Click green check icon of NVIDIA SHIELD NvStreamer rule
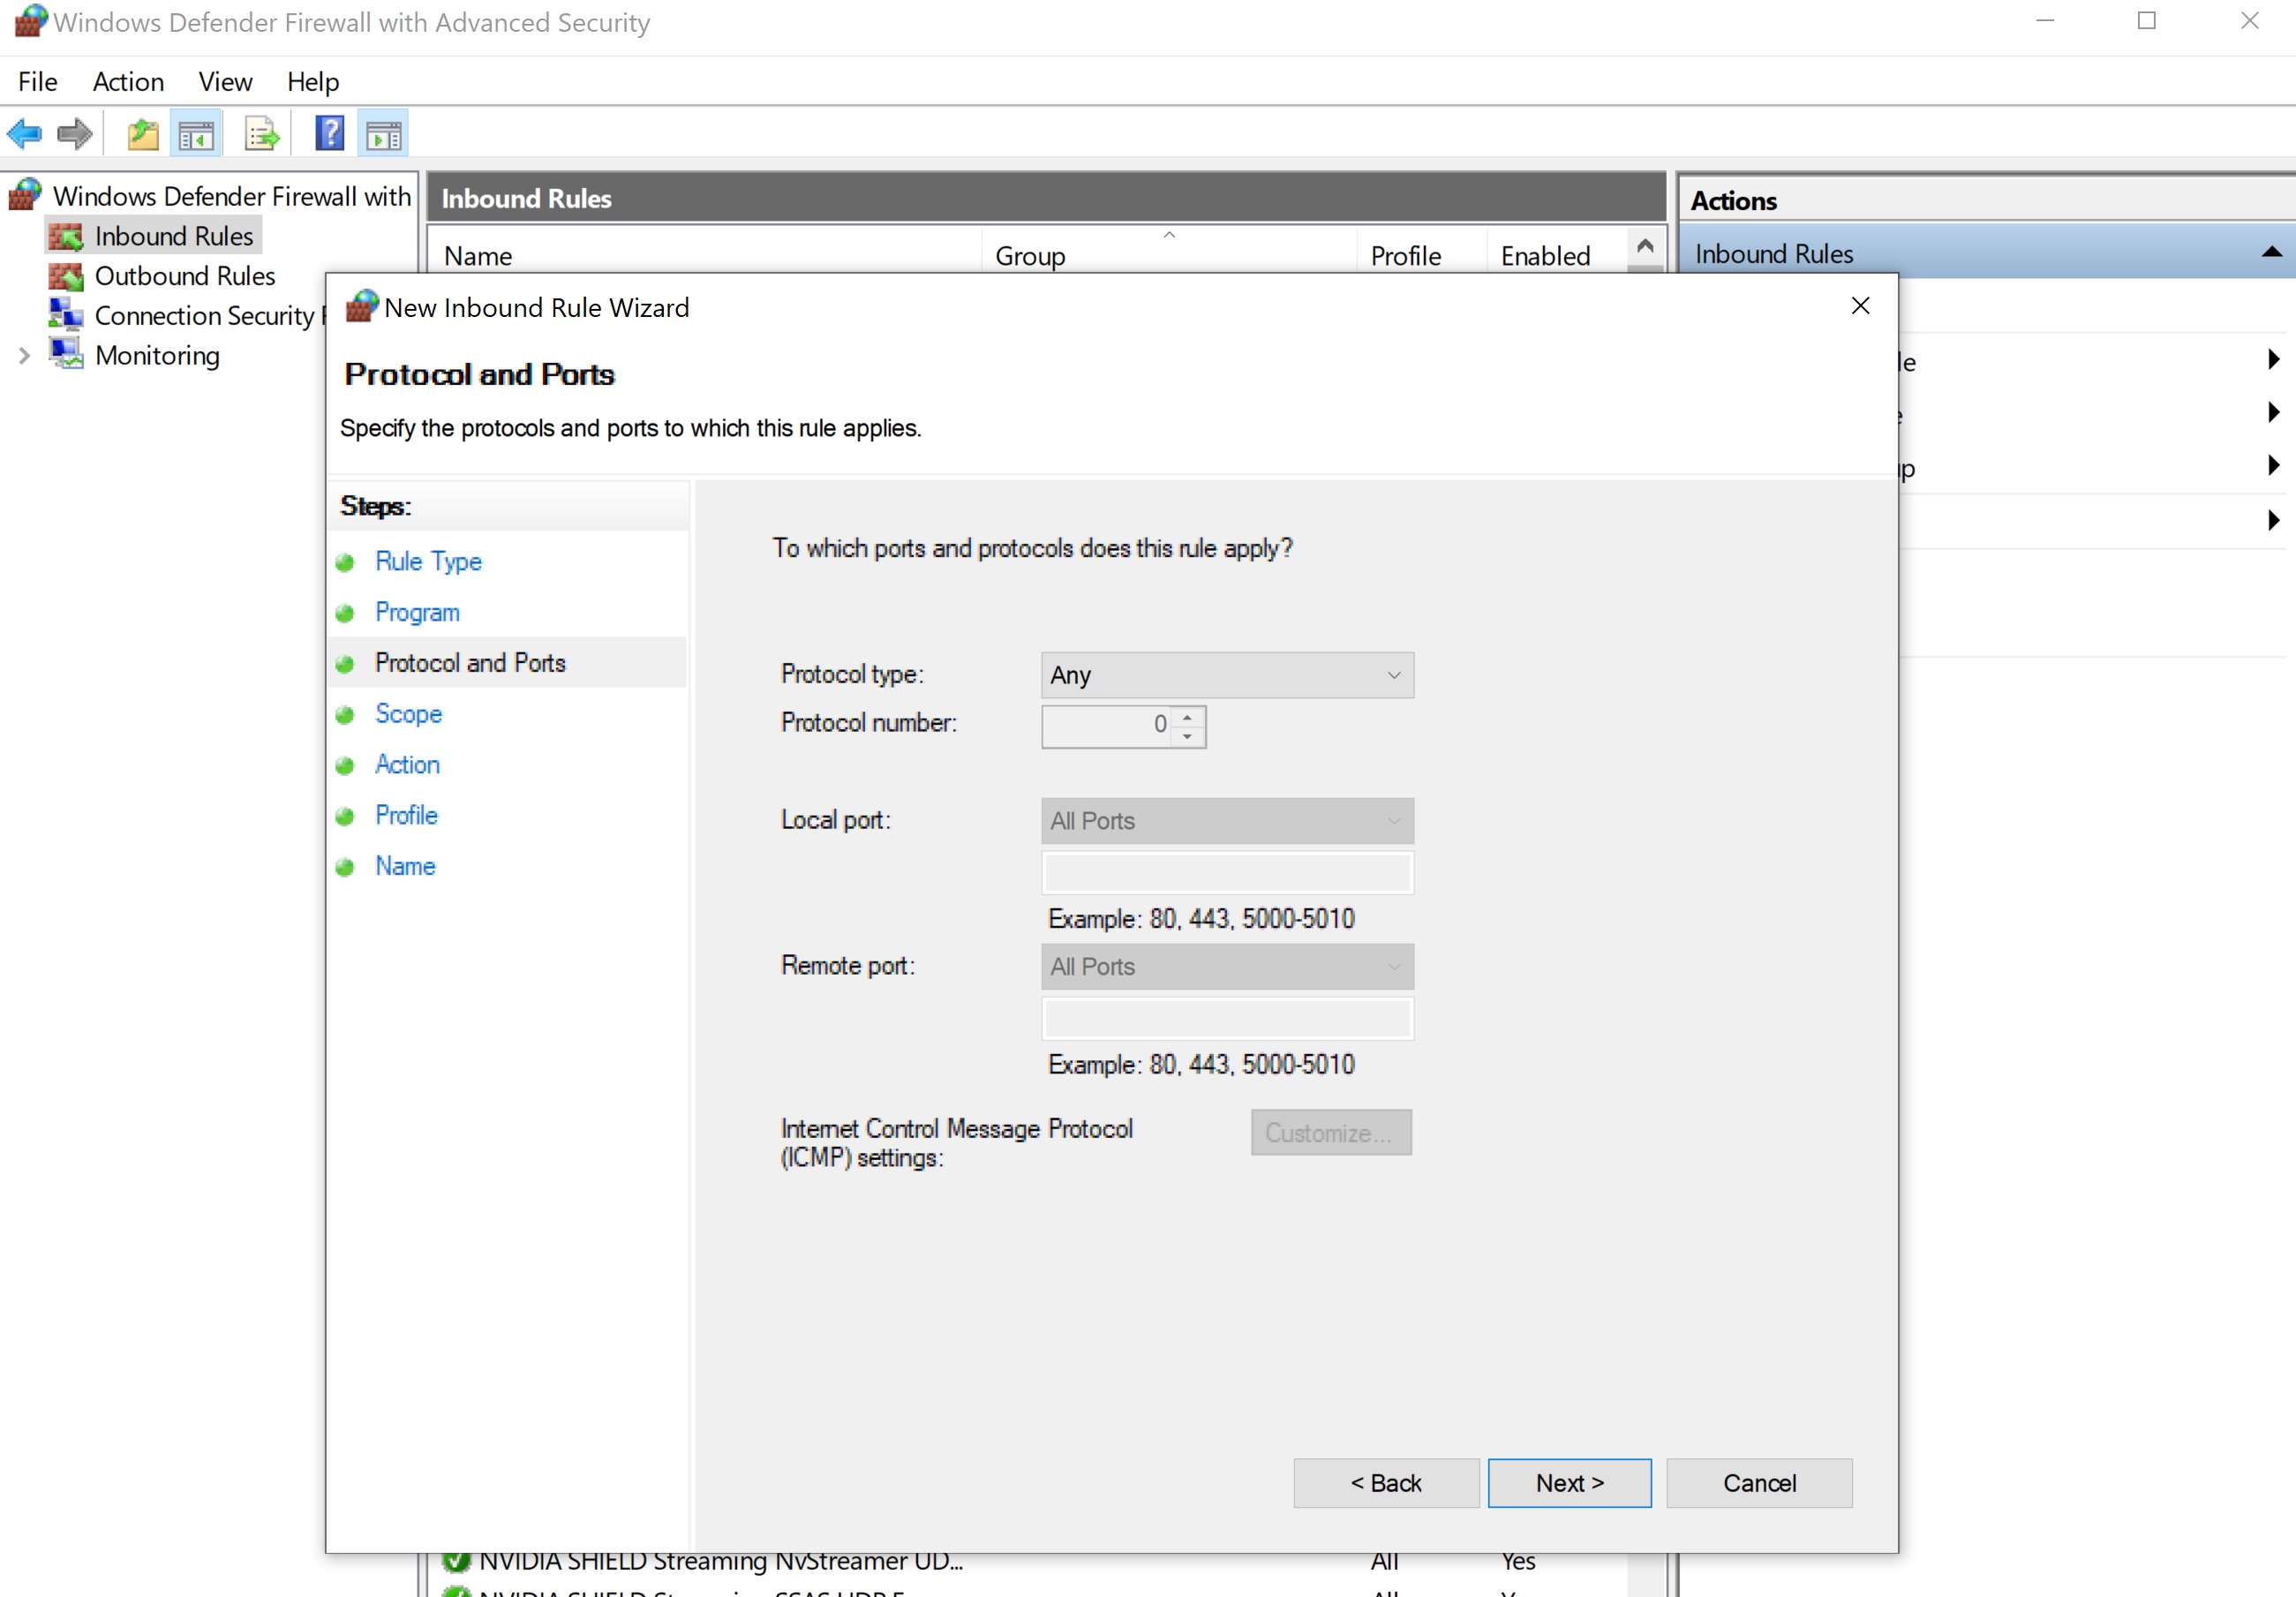2296x1597 pixels. [456, 1561]
